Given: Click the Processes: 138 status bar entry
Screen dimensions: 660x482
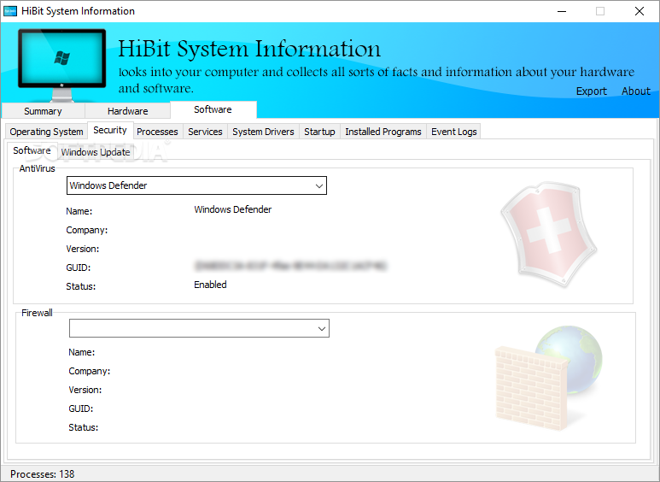Looking at the screenshot, I should point(42,474).
